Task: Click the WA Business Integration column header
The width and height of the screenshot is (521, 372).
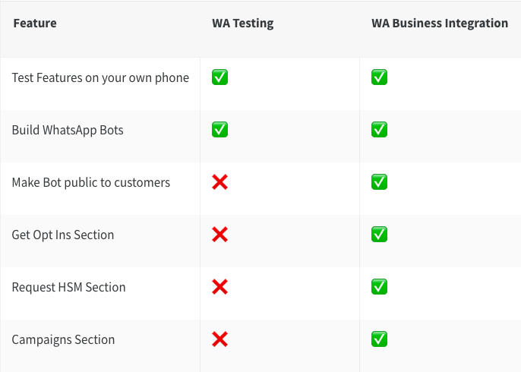Action: [440, 24]
